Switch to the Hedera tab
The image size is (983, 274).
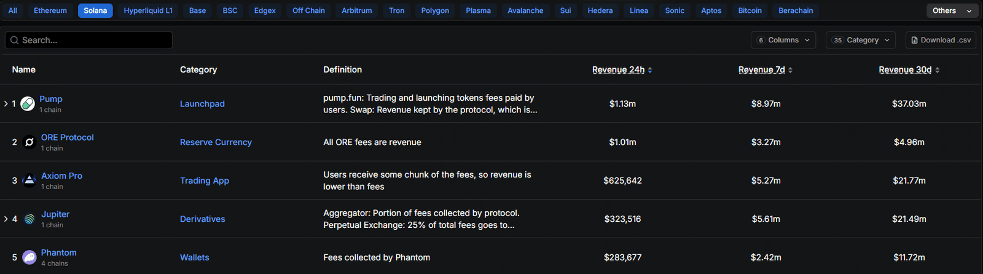click(x=600, y=10)
